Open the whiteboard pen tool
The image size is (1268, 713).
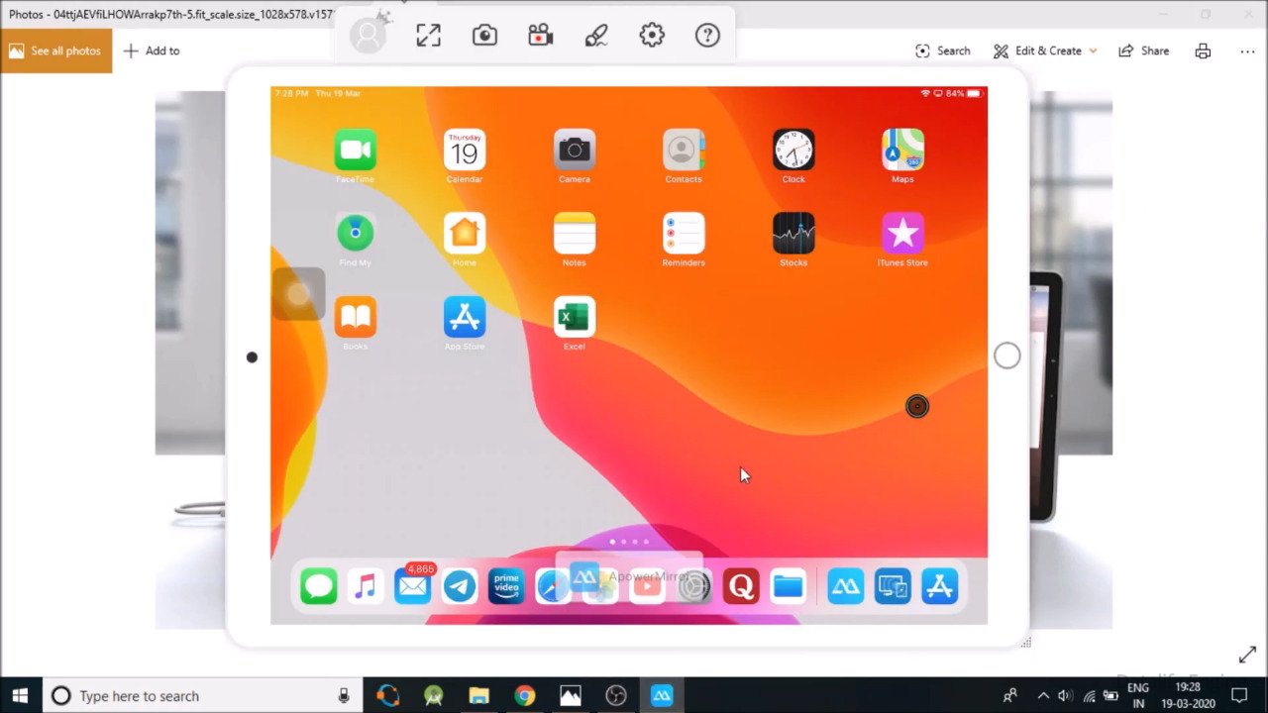coord(595,36)
